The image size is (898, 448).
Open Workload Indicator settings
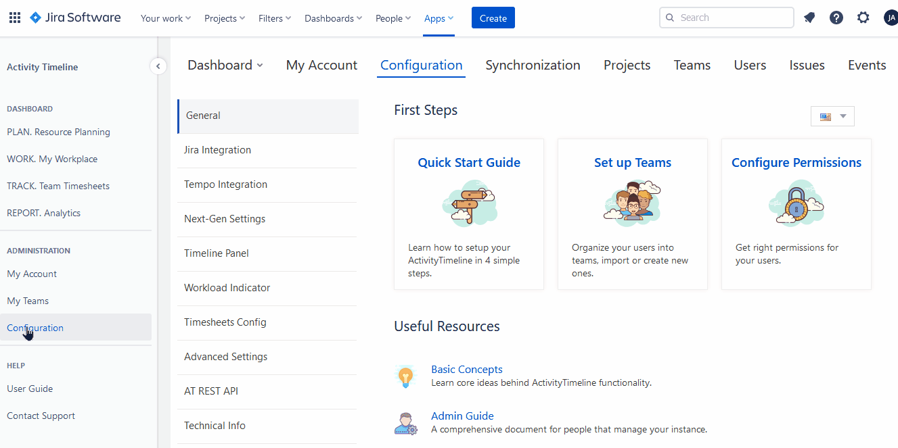tap(268, 288)
